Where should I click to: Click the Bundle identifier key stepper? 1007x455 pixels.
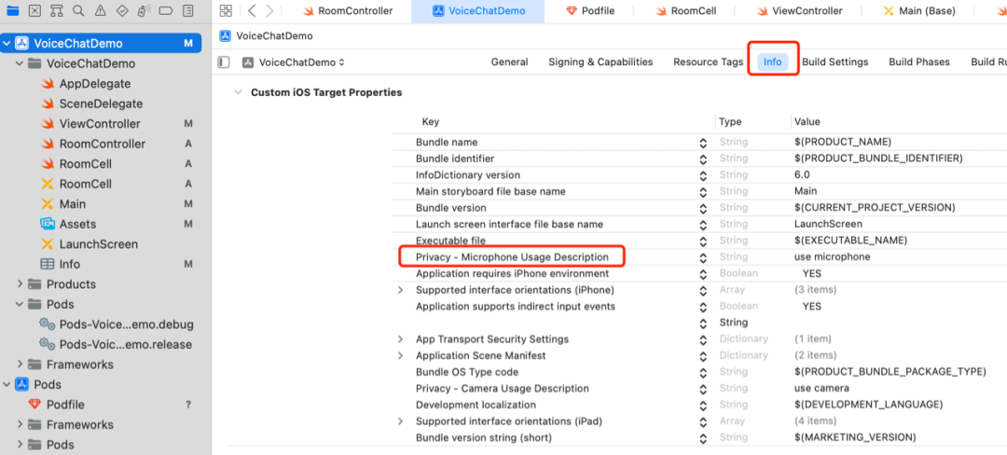pos(703,159)
